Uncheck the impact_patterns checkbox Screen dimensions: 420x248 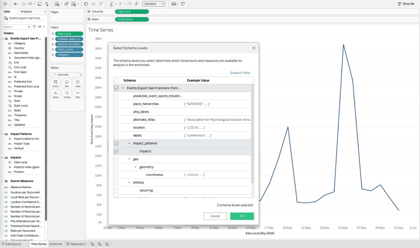[x=116, y=144]
